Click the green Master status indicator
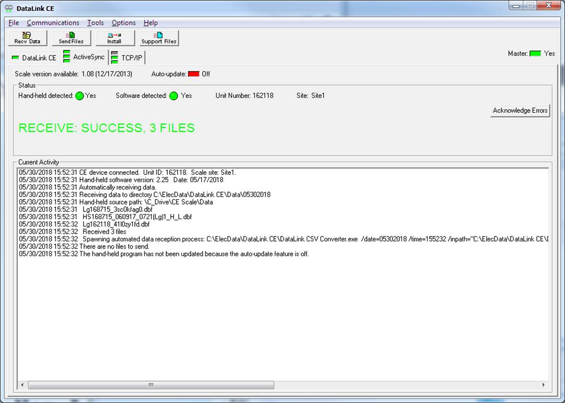 click(535, 54)
